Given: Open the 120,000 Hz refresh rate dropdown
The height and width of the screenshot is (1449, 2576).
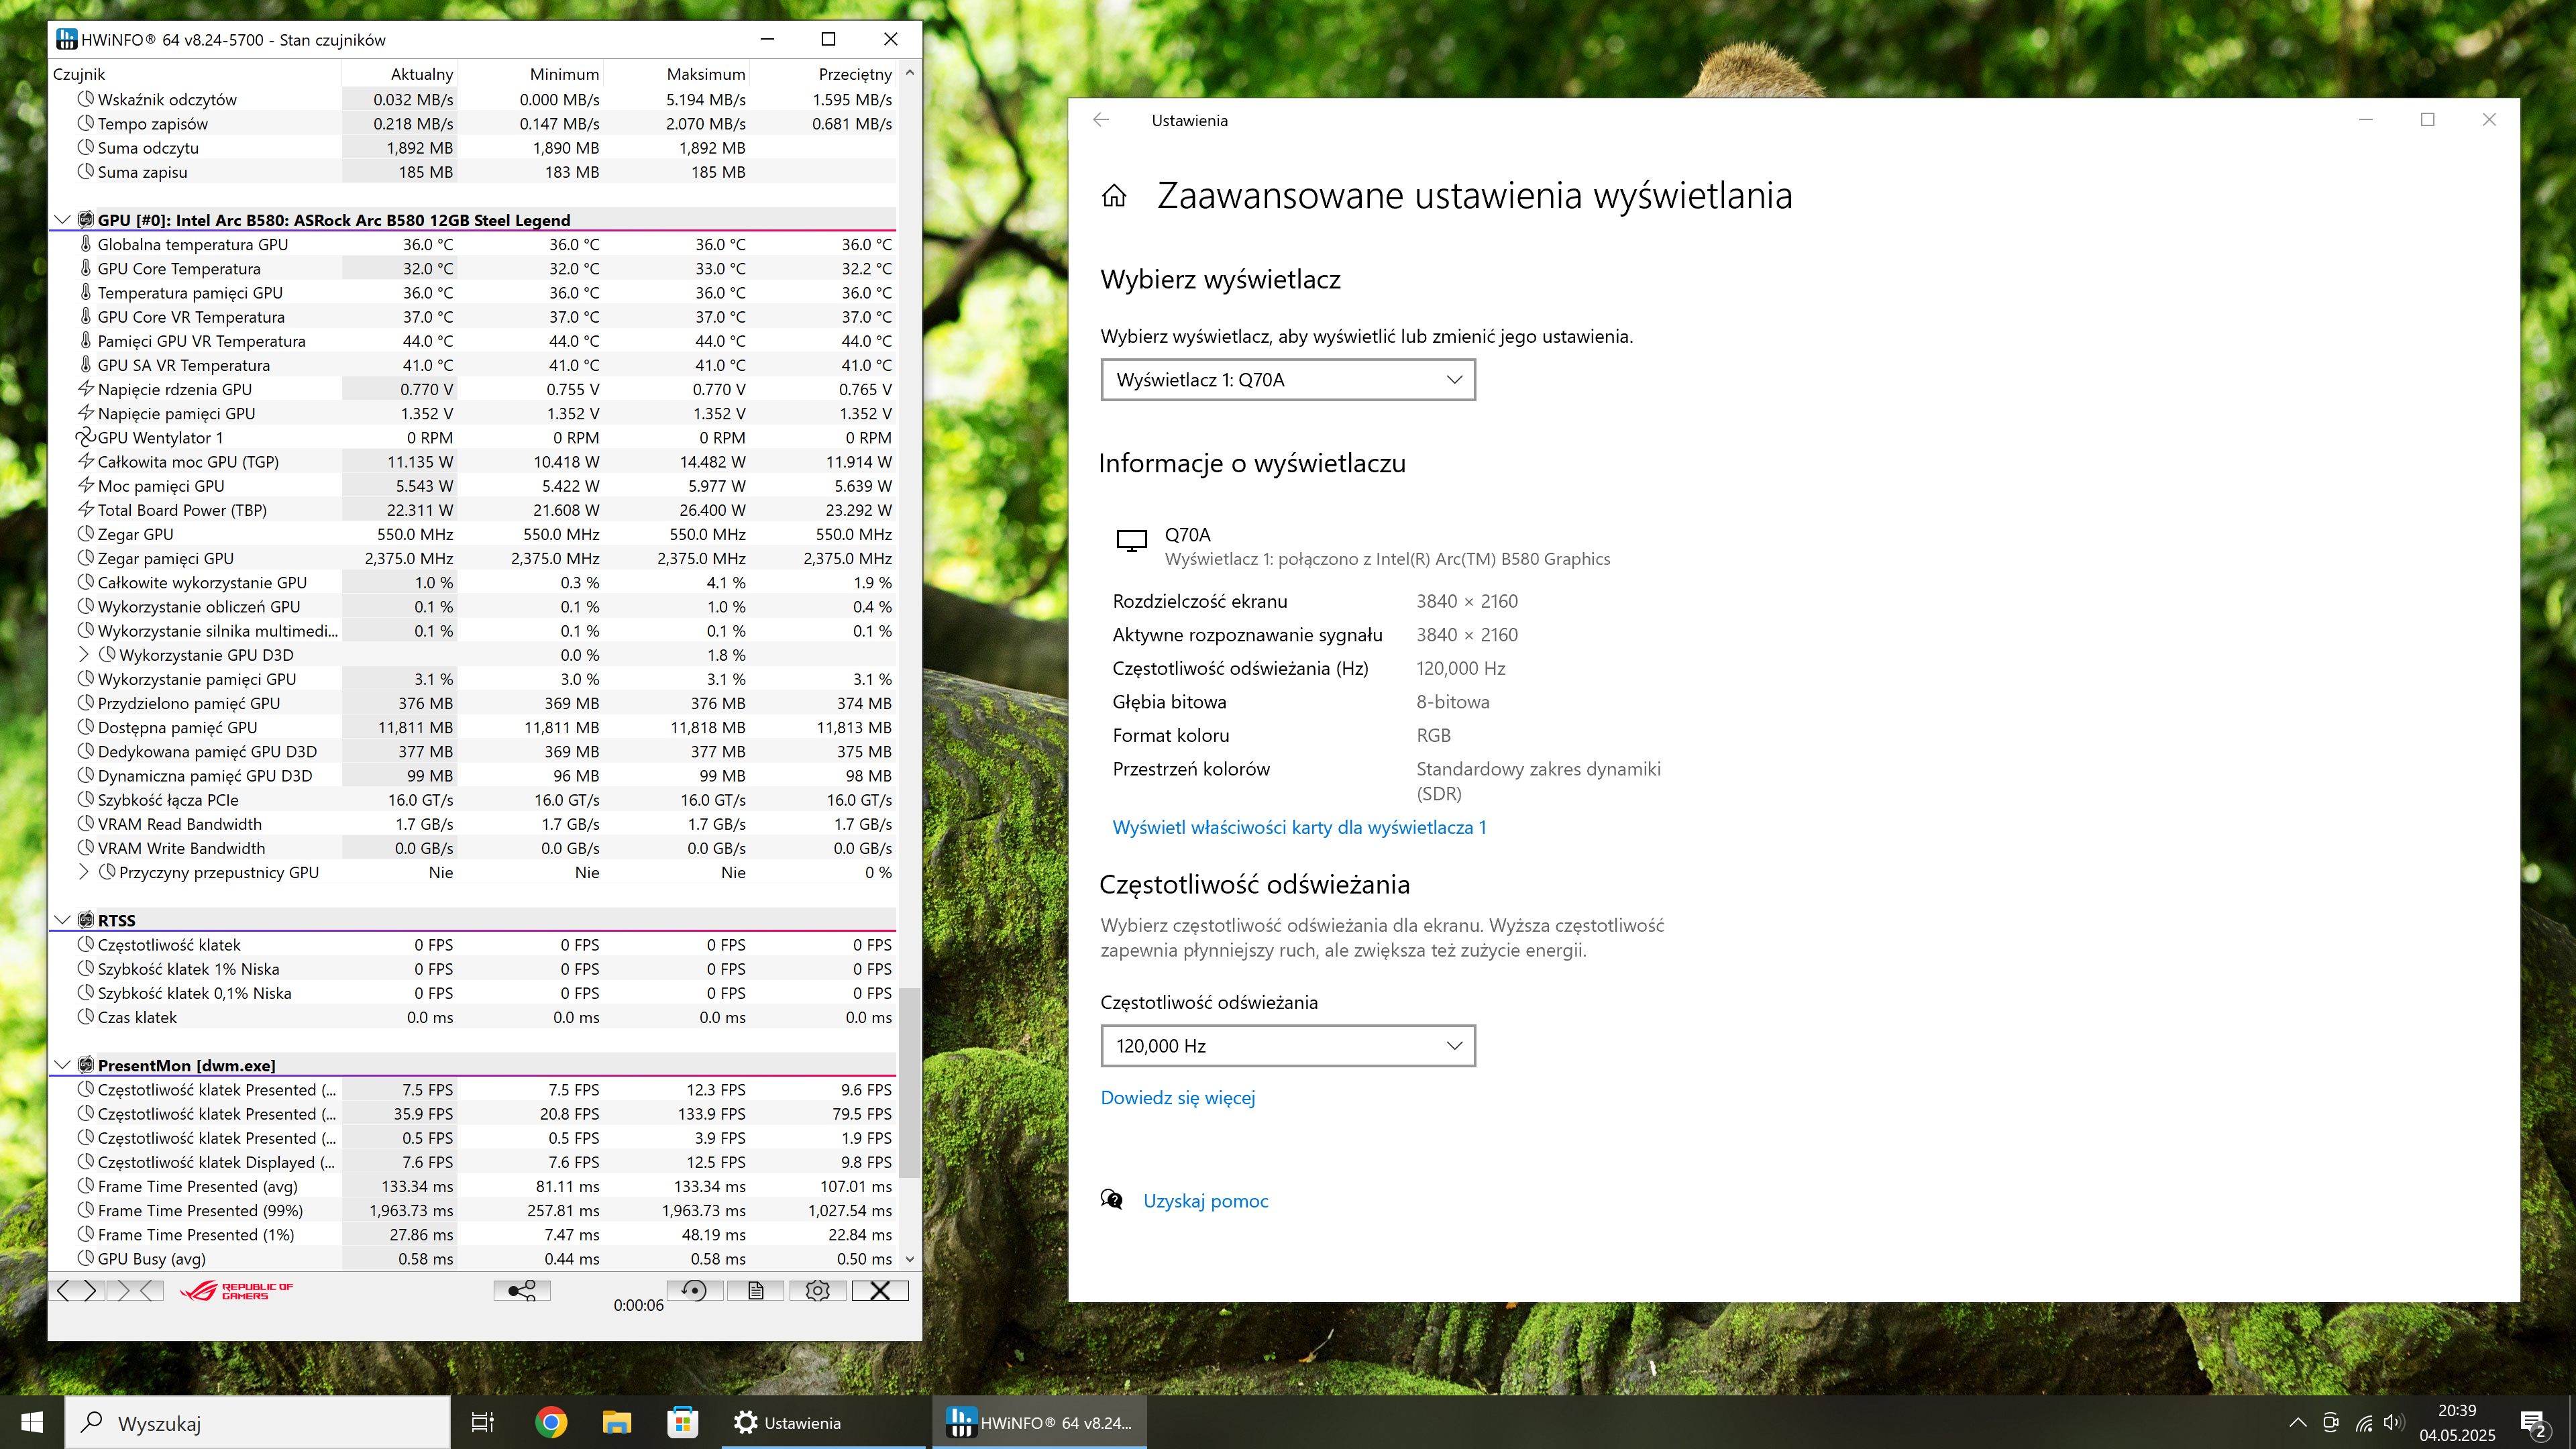Looking at the screenshot, I should (1287, 1046).
